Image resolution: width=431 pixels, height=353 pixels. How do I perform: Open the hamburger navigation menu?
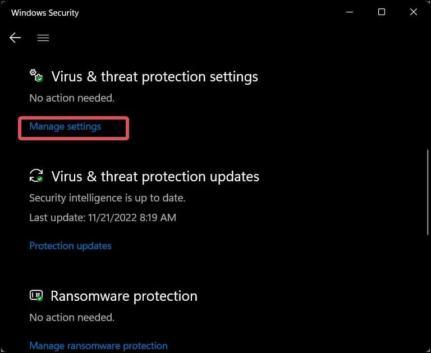pos(43,38)
